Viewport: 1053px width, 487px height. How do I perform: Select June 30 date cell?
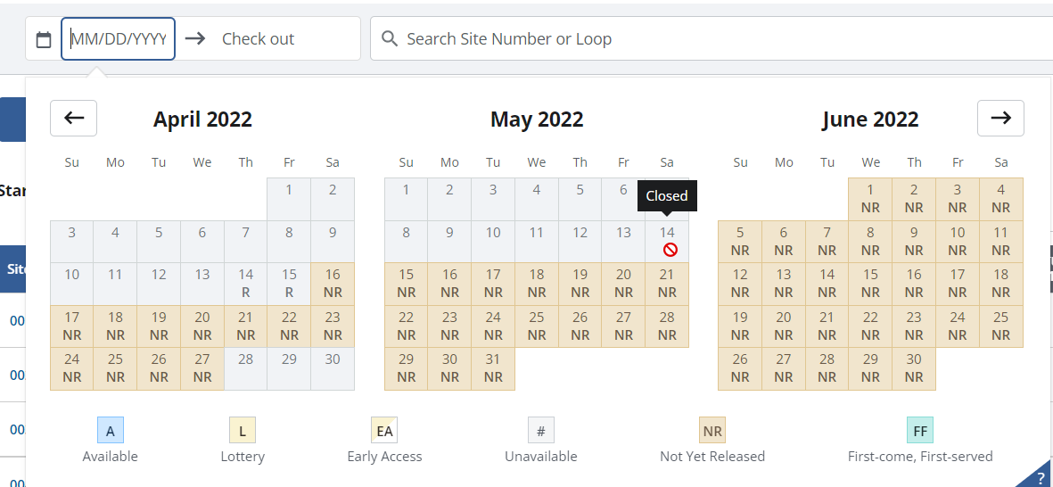tap(914, 367)
